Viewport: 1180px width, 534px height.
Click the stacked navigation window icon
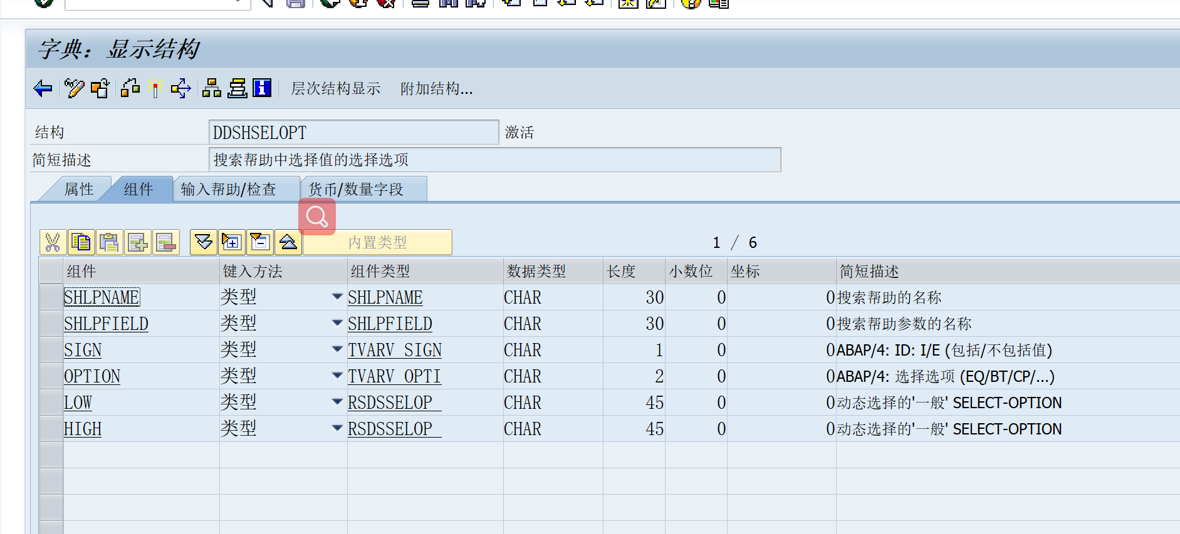[237, 88]
